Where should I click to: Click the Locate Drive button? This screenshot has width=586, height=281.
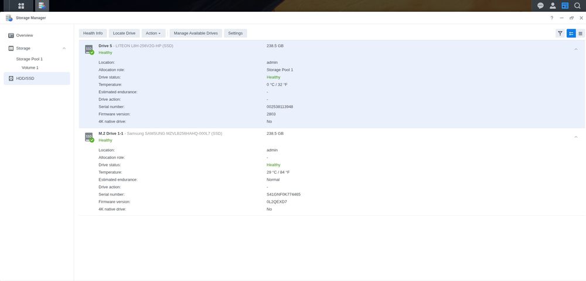point(124,33)
